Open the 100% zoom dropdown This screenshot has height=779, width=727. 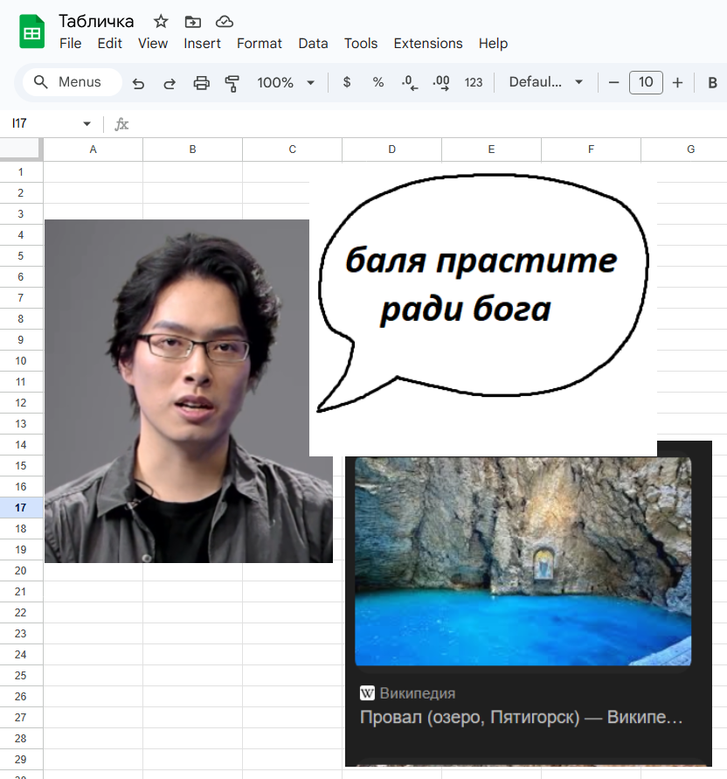(286, 82)
